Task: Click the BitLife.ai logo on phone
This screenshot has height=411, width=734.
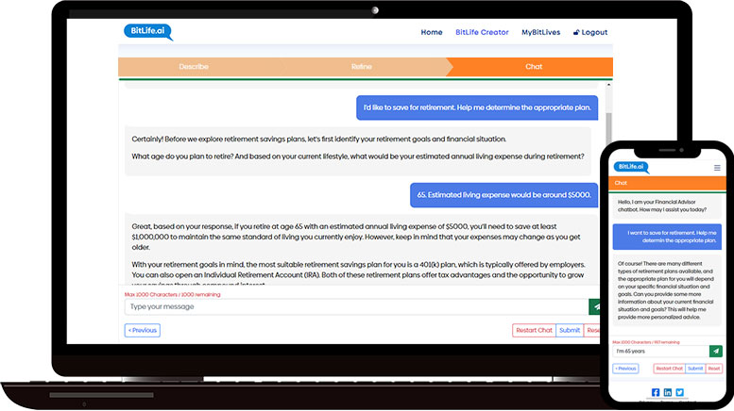Action: point(631,167)
